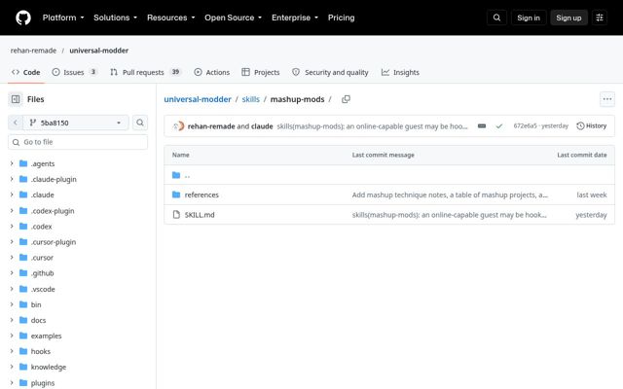Open the three-dot more options menu
The width and height of the screenshot is (623, 389).
click(607, 99)
